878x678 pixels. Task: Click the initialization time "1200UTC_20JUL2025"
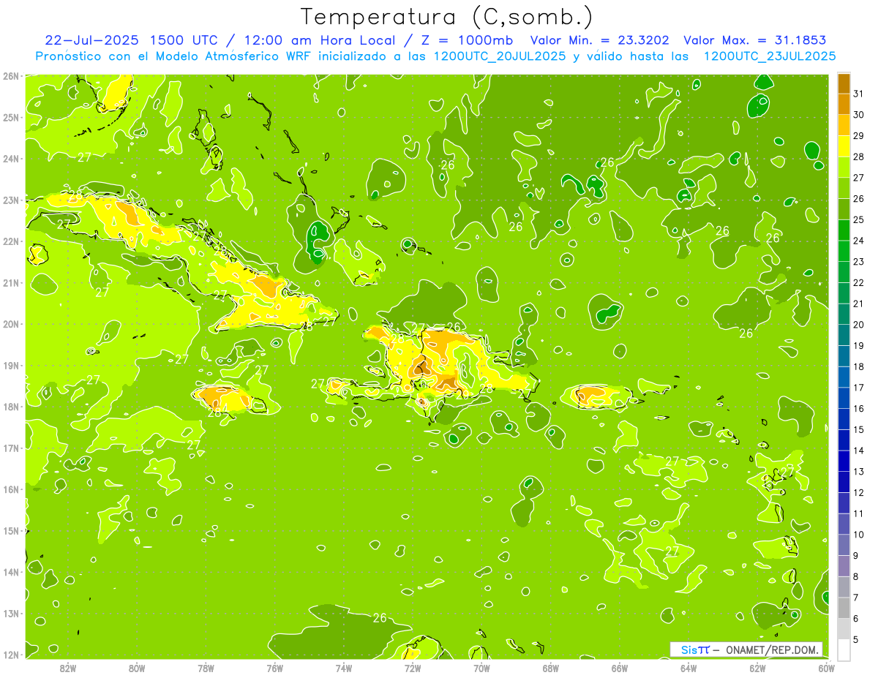point(500,56)
